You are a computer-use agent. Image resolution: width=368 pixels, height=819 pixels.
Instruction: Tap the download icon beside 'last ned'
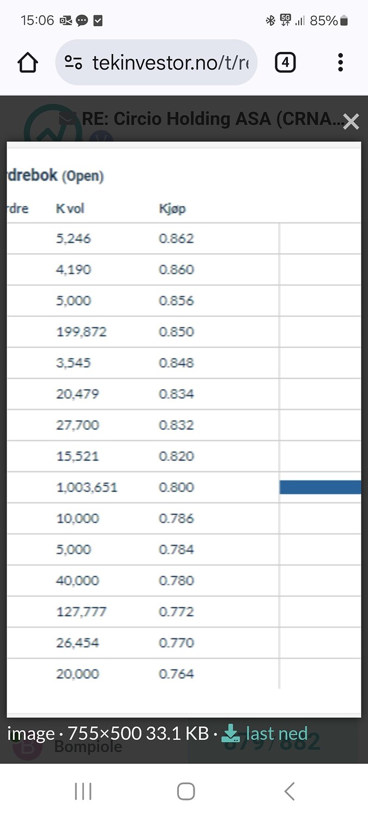pyautogui.click(x=231, y=733)
